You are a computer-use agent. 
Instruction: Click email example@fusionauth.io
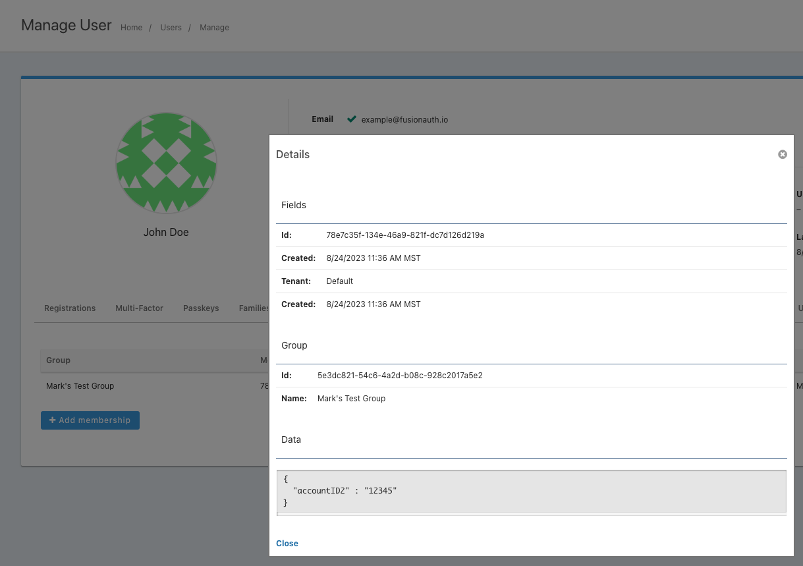404,120
